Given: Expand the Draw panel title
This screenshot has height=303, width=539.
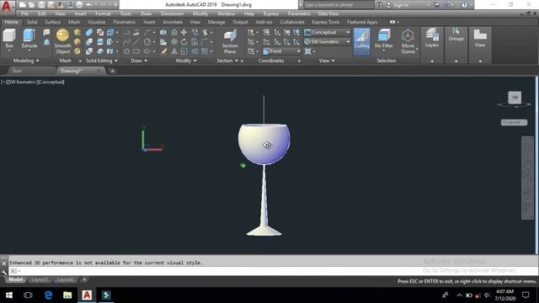Looking at the screenshot, I should pyautogui.click(x=139, y=61).
